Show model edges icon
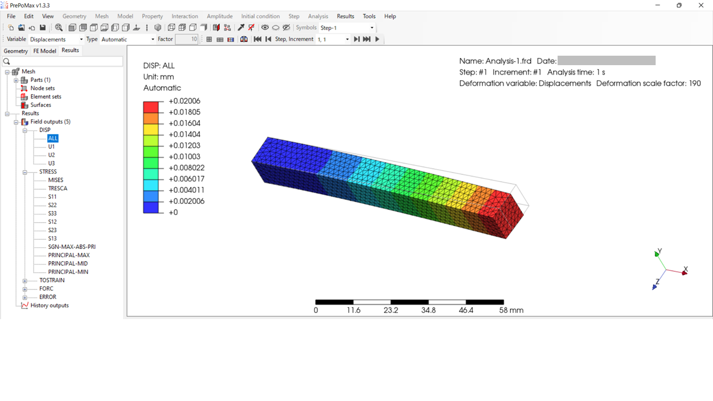 [193, 27]
